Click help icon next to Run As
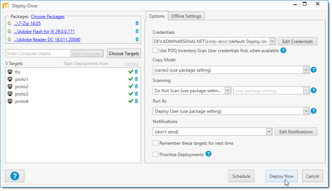Screen dimensions: 332x191 314,111
